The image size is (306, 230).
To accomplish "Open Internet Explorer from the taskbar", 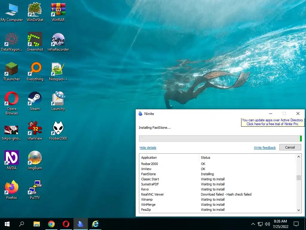I will (95, 224).
